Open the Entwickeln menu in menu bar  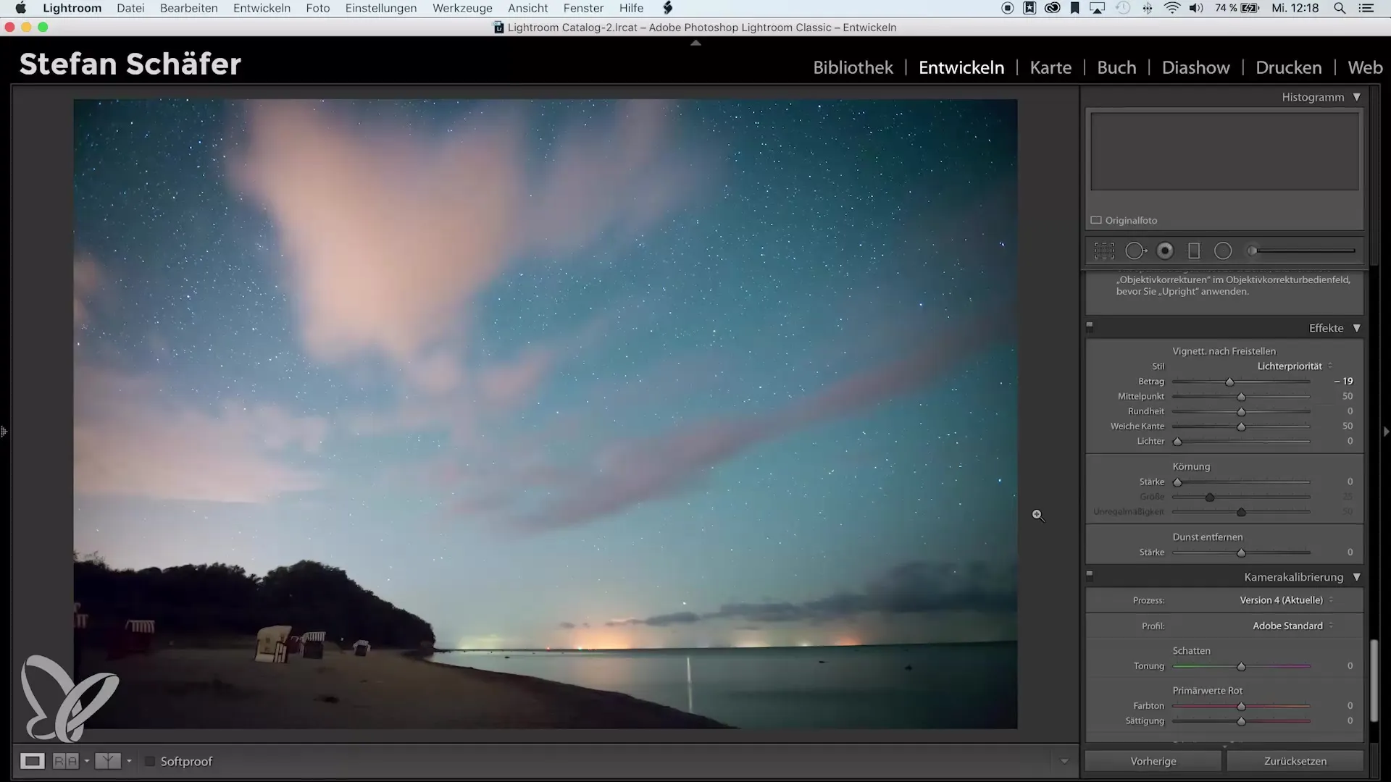point(262,8)
